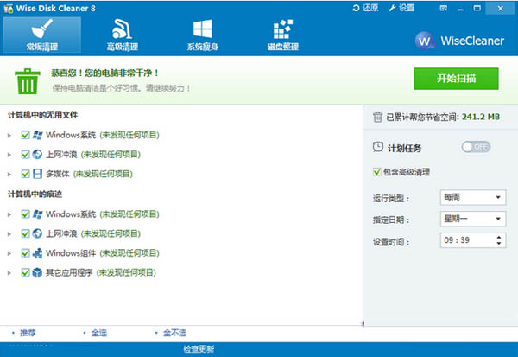Click the 恭喜您！您的电脑非常干净！ message
Image resolution: width=518 pixels, height=357 pixels.
105,73
